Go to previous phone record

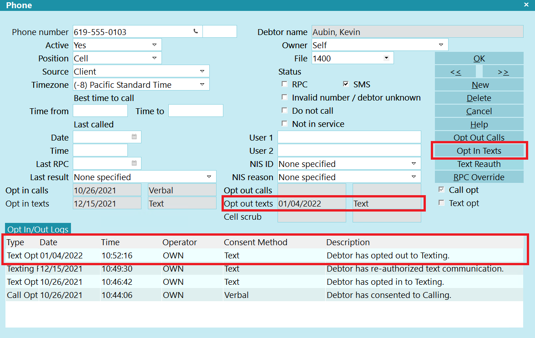[455, 71]
